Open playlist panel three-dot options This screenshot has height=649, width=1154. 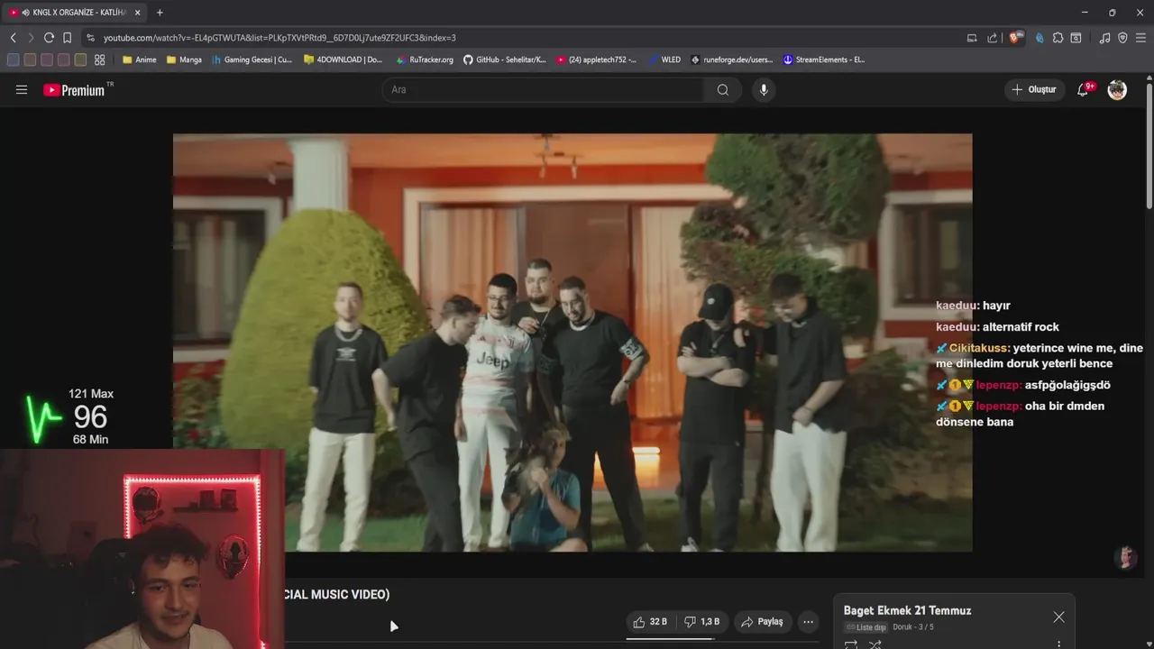click(x=1058, y=644)
